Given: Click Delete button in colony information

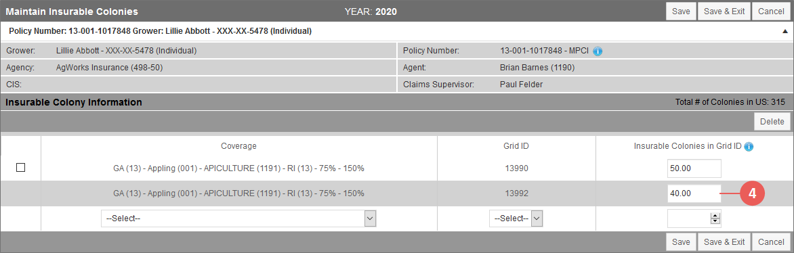Looking at the screenshot, I should [772, 122].
